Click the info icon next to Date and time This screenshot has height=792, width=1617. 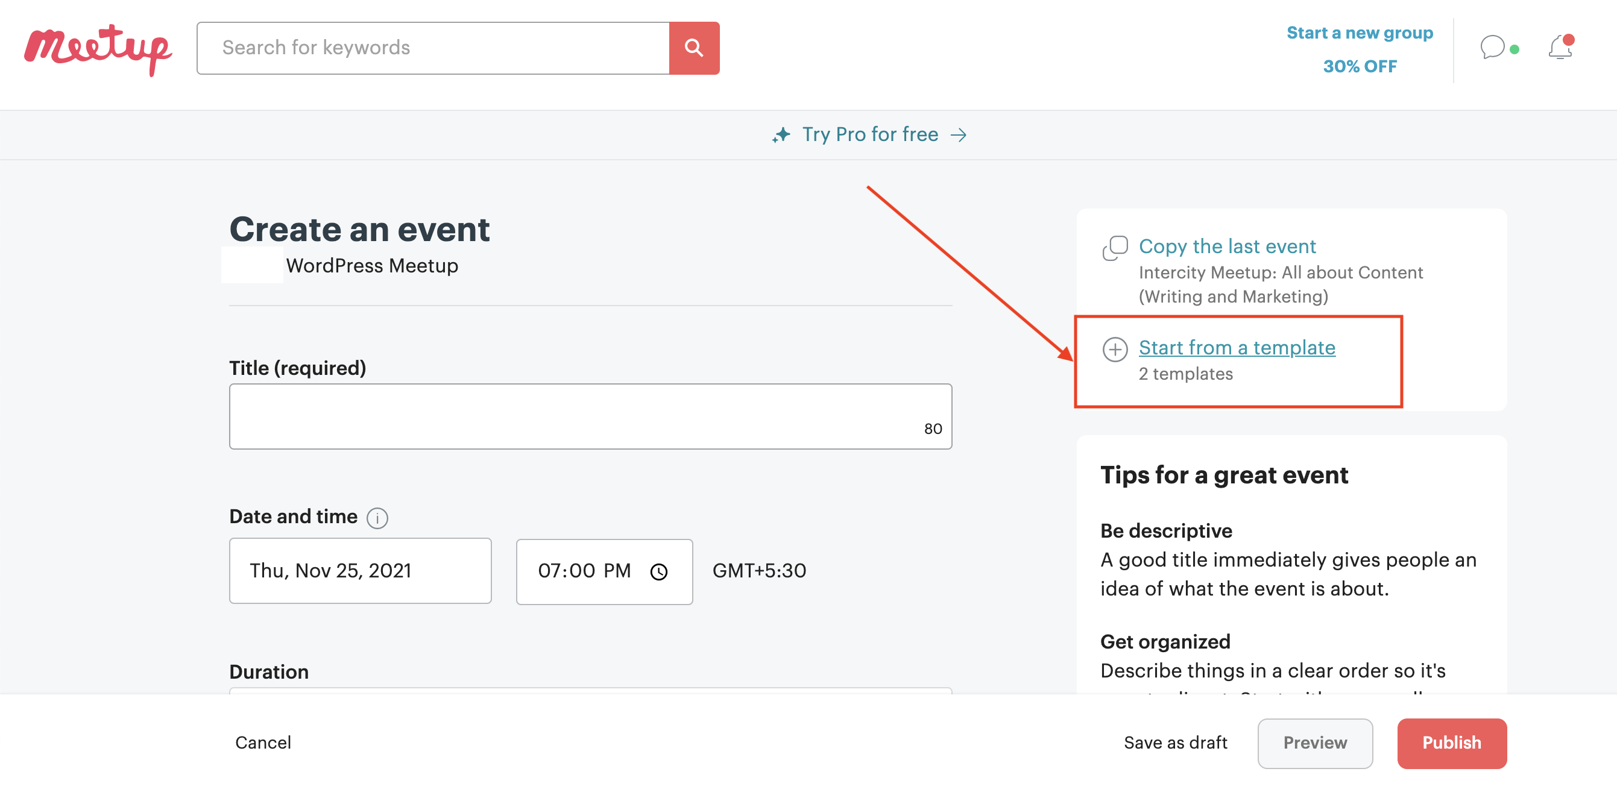click(377, 518)
